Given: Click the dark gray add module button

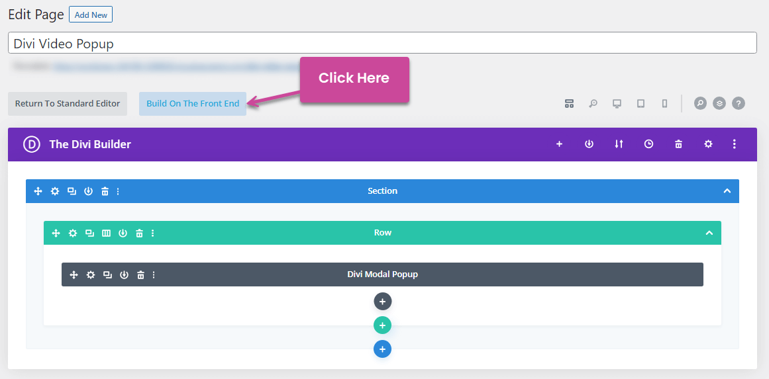Looking at the screenshot, I should tap(383, 301).
